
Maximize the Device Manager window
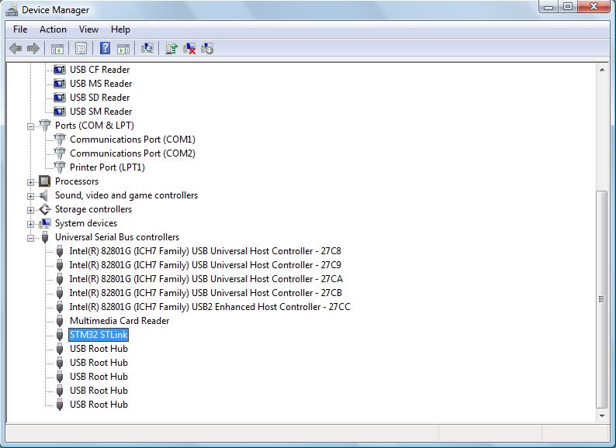tap(568, 7)
